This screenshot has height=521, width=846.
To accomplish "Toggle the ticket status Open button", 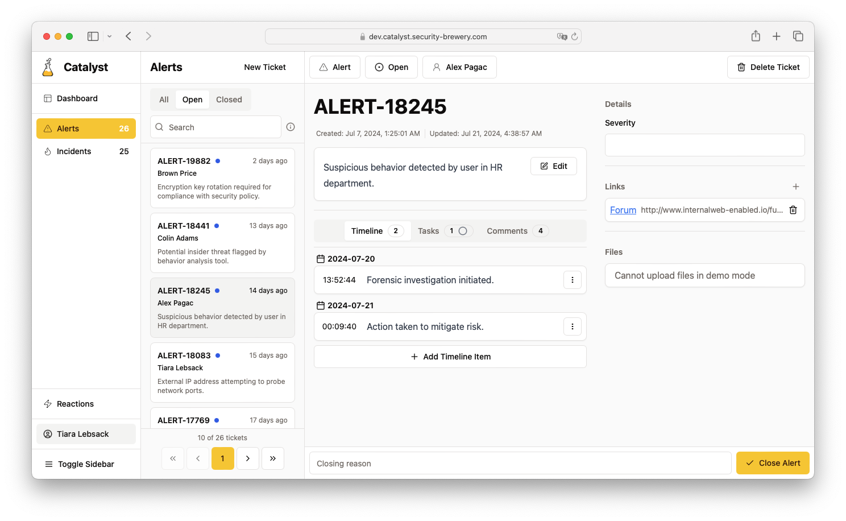I will click(x=391, y=67).
